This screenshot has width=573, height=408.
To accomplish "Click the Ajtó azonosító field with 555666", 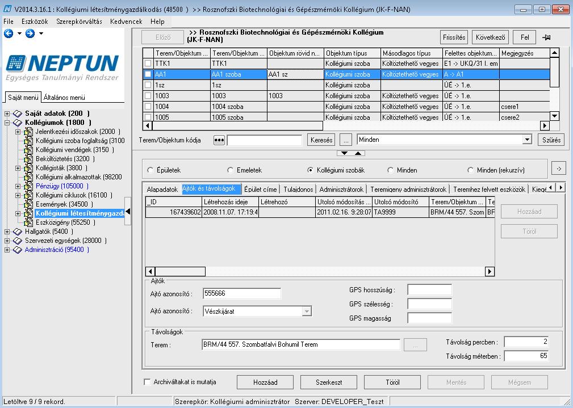I will [x=242, y=293].
